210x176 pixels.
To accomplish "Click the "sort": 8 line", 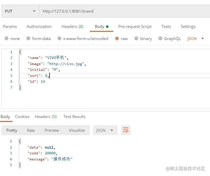I will [38, 76].
